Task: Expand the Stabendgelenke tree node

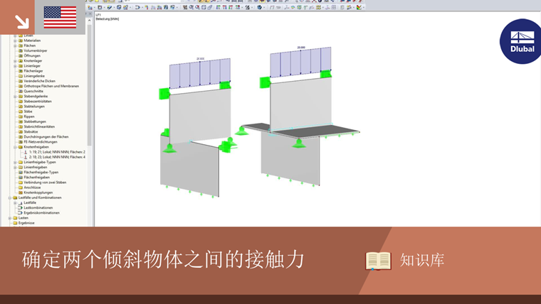Action: pos(15,97)
